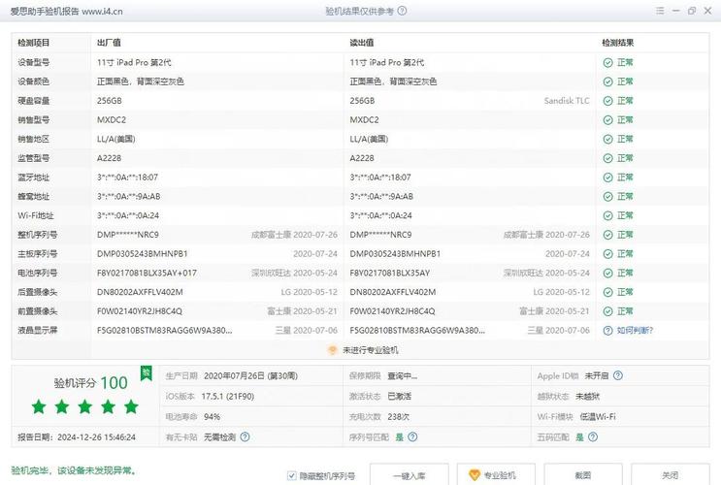This screenshot has height=485, width=721.
Task: Click the 未越狱 jailbreak status value
Action: pyautogui.click(x=588, y=397)
